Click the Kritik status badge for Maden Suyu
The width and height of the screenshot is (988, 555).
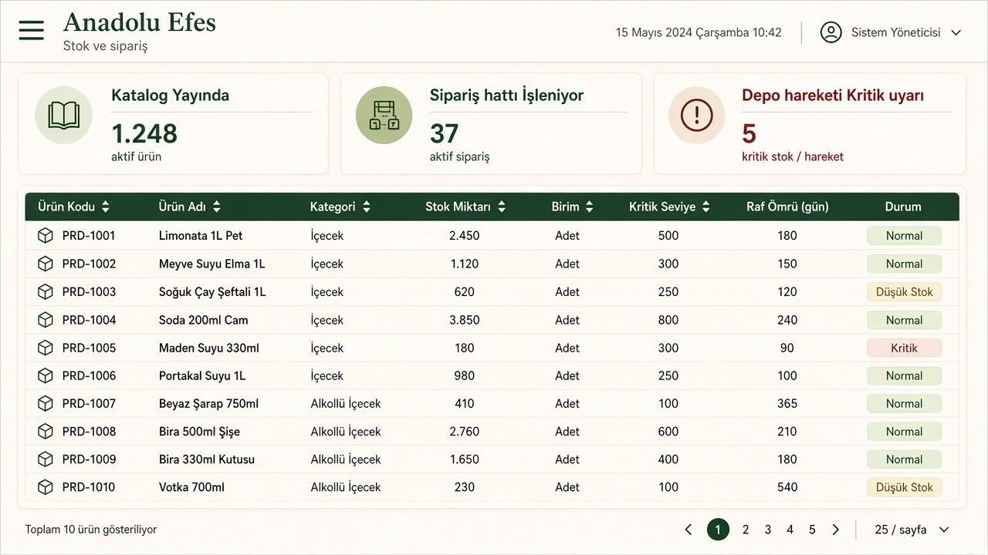point(904,348)
